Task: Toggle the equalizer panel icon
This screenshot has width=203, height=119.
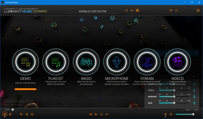Action: [x=165, y=114]
